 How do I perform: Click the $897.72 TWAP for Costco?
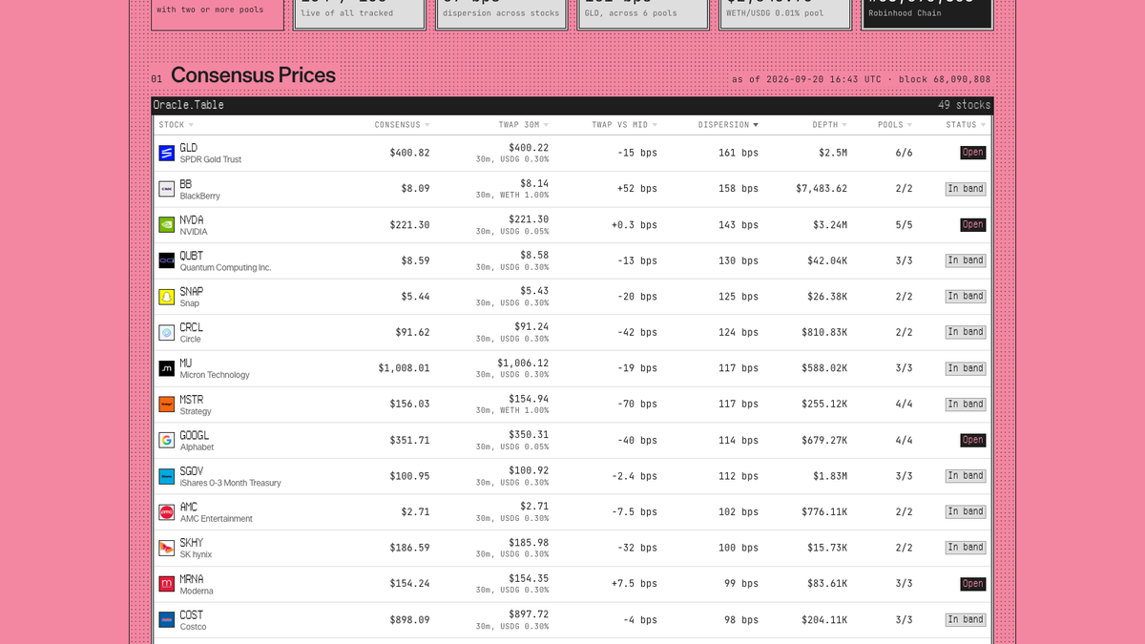(529, 614)
